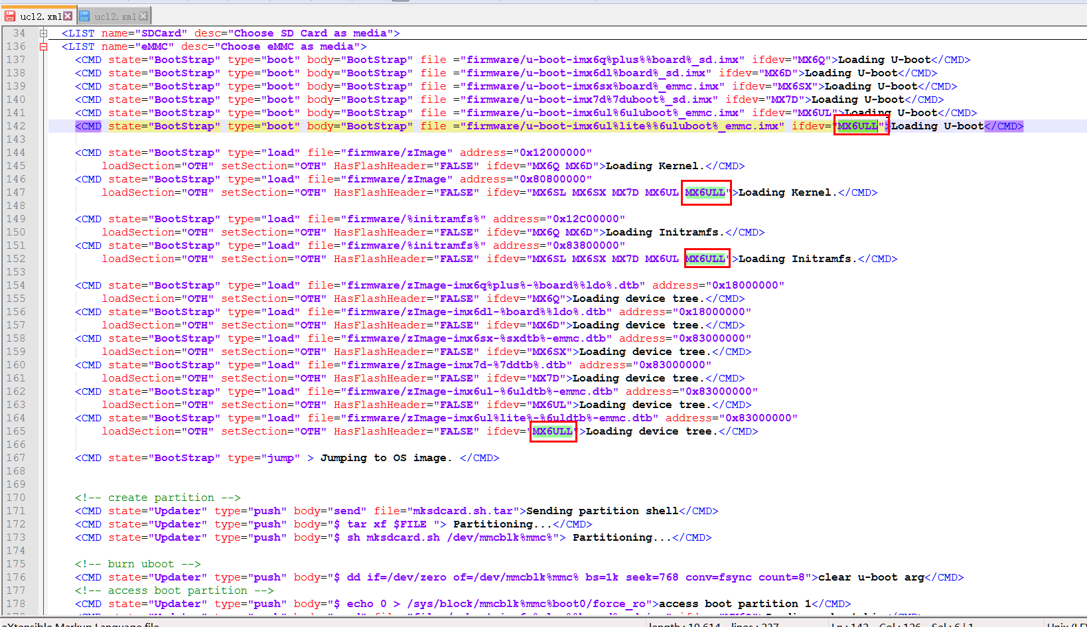Click the "access boot partition" comment on line 177
This screenshot has width=1087, height=627.
(174, 591)
